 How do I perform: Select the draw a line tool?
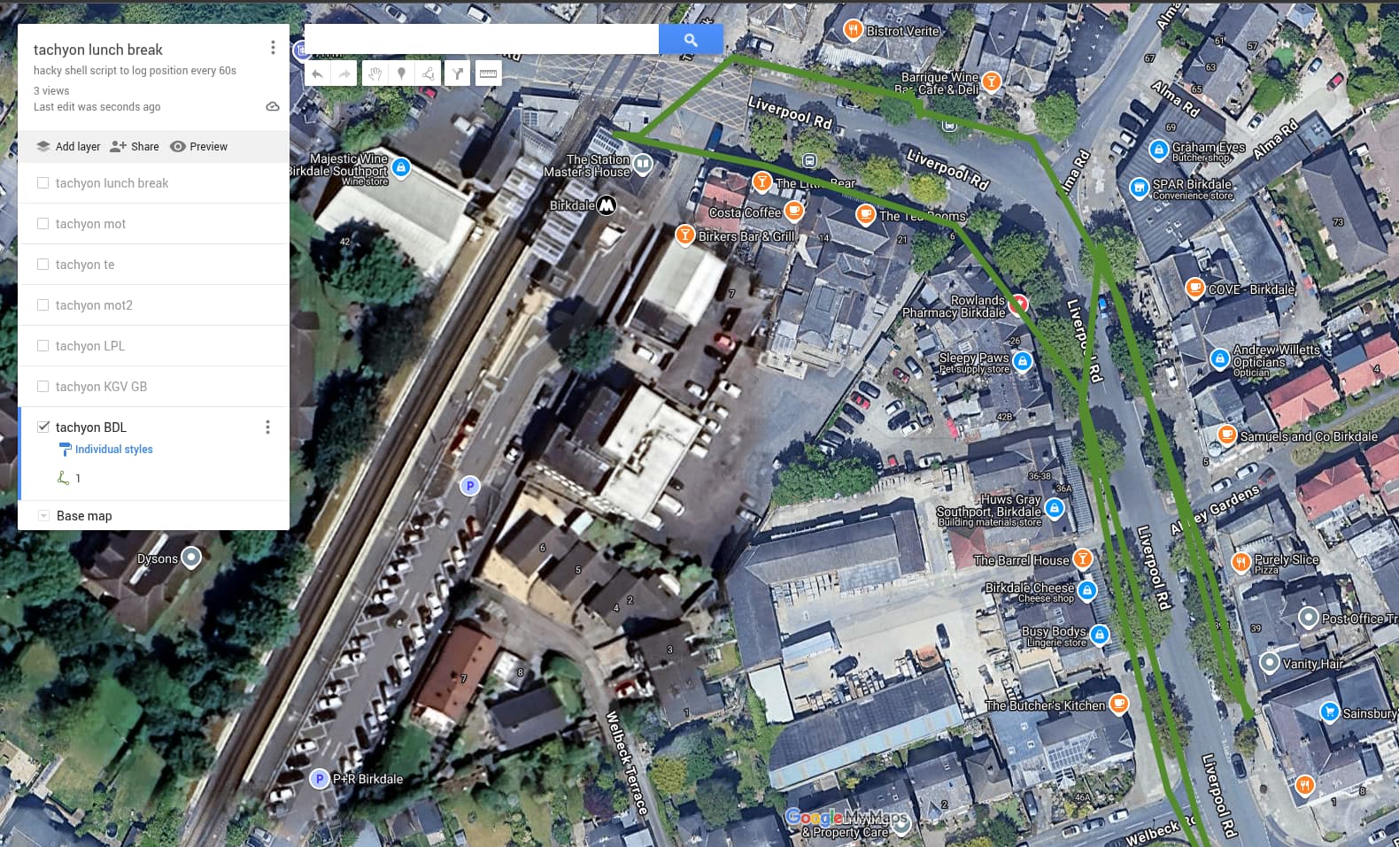(429, 73)
